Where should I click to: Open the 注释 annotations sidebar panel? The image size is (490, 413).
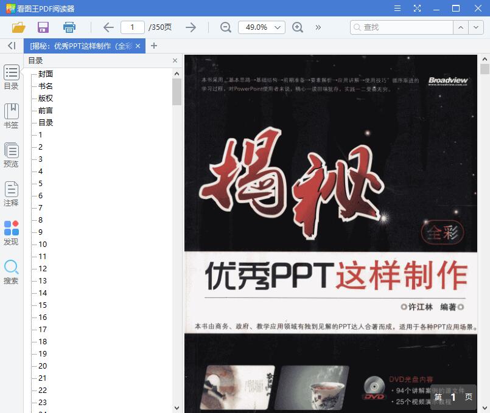pyautogui.click(x=11, y=194)
